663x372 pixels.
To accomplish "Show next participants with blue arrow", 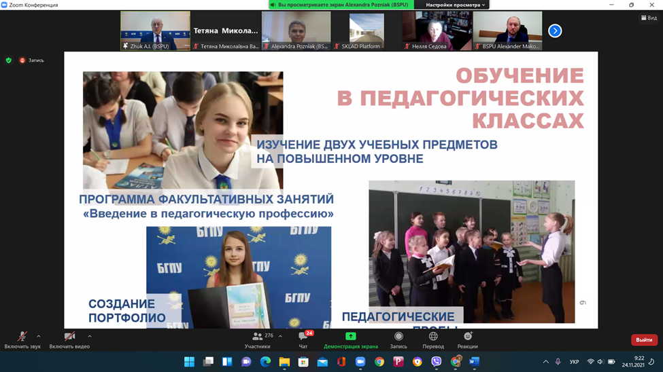I will (x=555, y=31).
